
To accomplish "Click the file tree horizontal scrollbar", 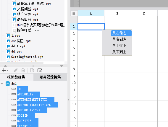I will [x=22, y=63].
